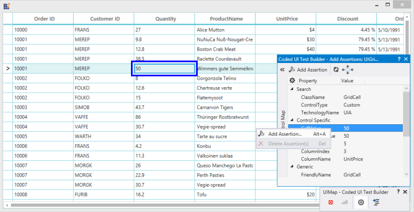Click the grid horizontal scrollbar left arrow
This screenshot has width=414, height=212.
point(7,205)
